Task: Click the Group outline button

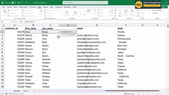Action: 141,10
